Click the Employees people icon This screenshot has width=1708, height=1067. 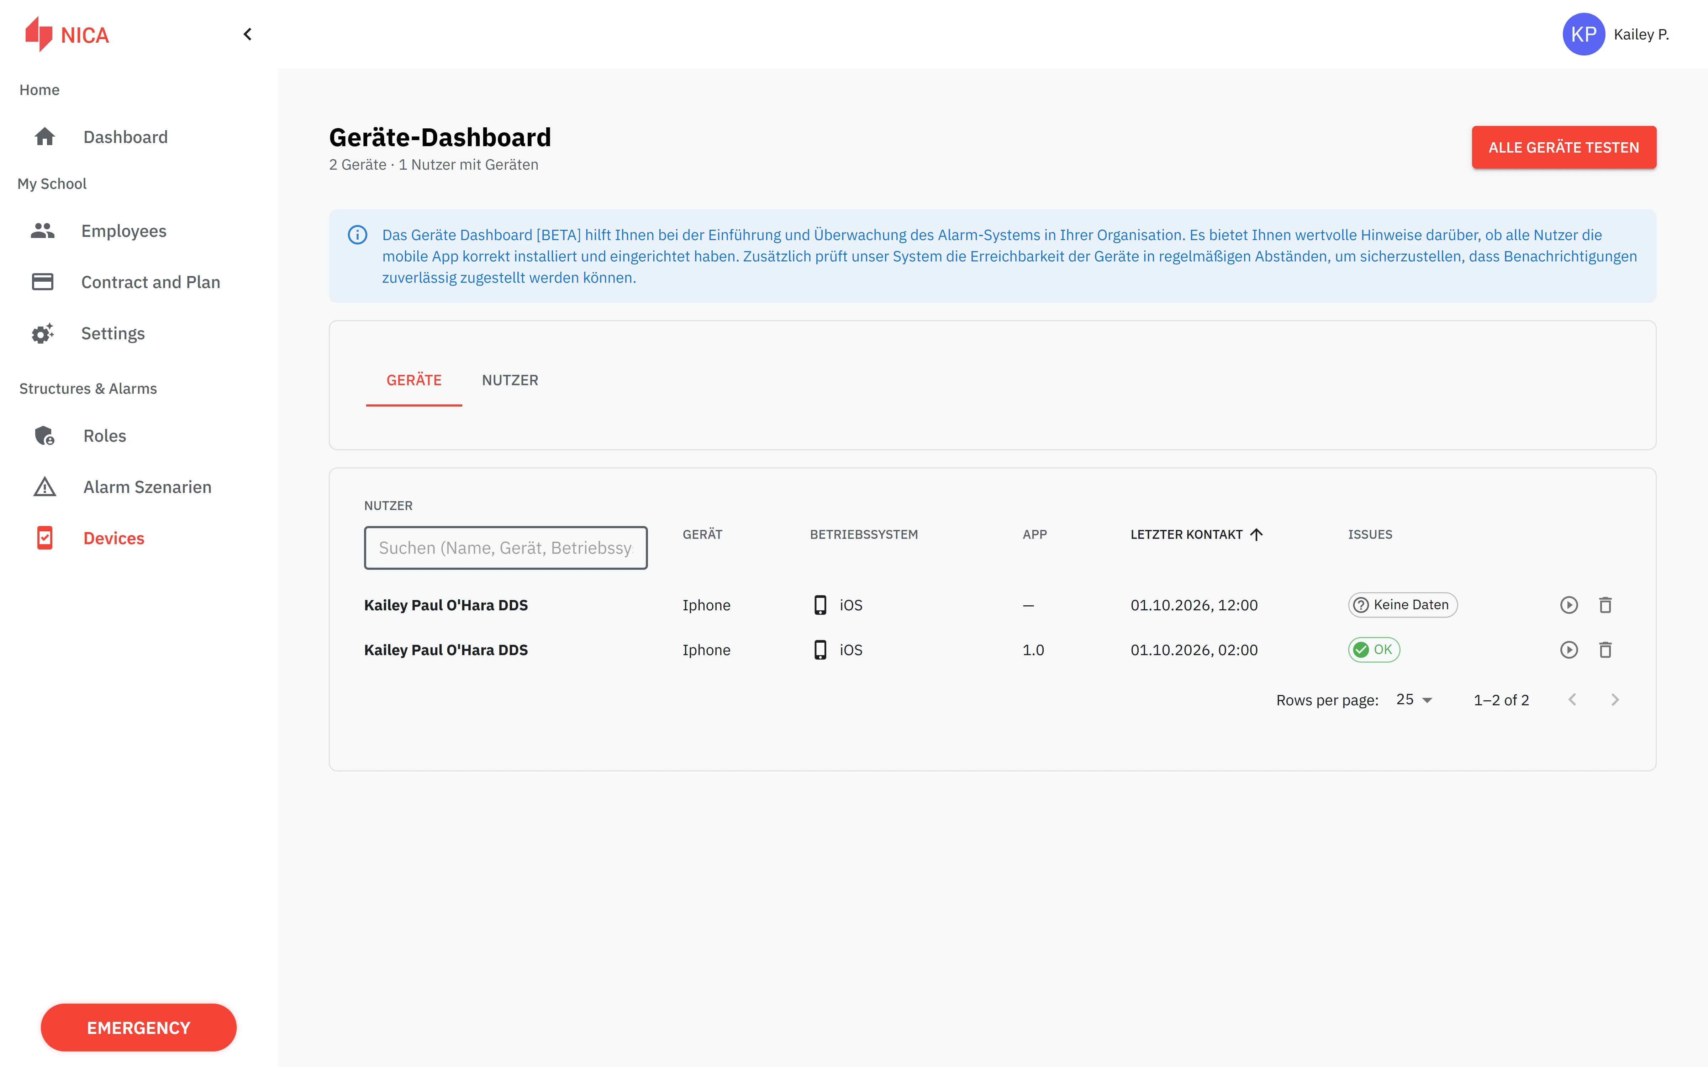[43, 231]
